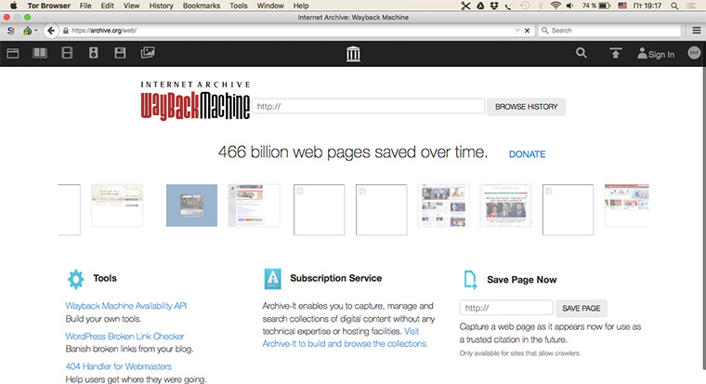Viewport: 706px width, 384px height.
Task: Click the padlock site identity icon
Action: click(66, 31)
